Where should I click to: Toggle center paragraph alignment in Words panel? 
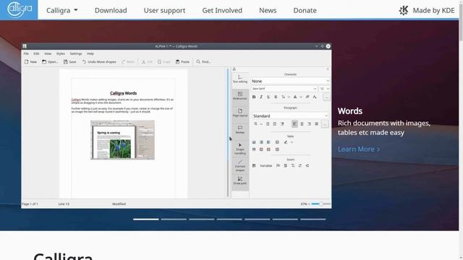click(302, 124)
